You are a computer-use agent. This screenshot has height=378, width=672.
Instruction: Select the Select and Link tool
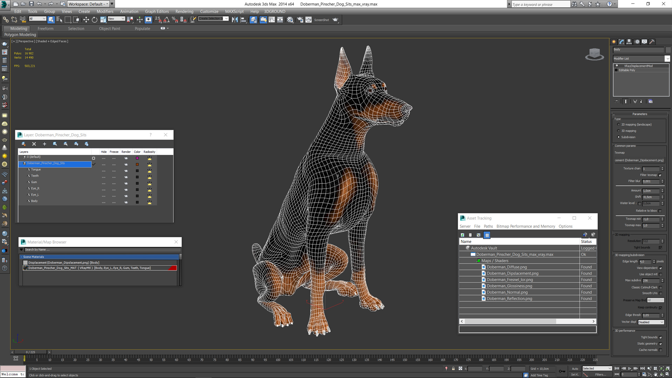6,20
